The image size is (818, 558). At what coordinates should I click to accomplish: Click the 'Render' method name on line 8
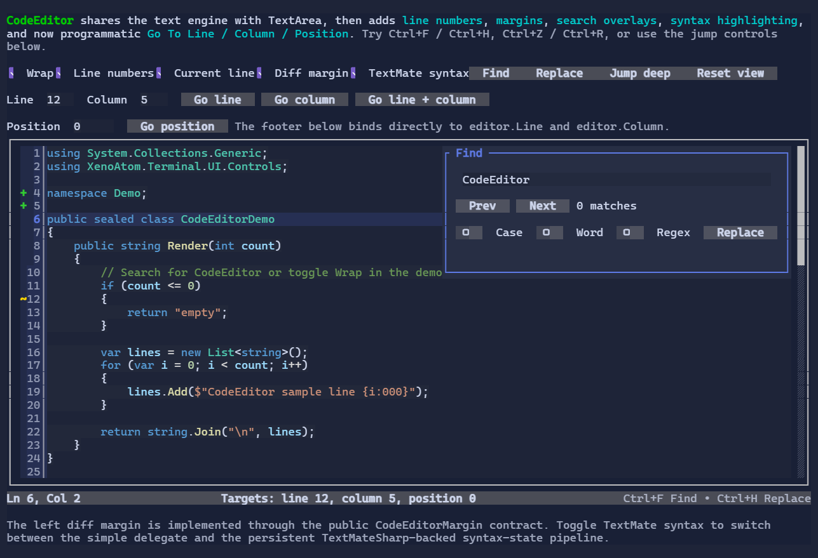[x=187, y=246]
